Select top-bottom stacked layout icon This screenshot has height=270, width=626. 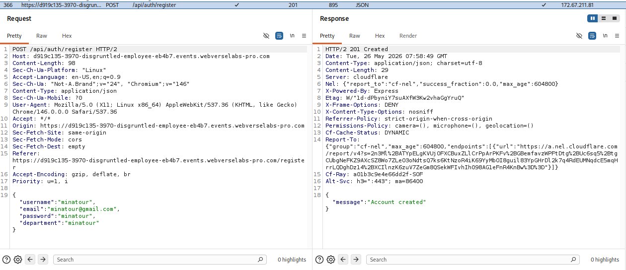603,18
